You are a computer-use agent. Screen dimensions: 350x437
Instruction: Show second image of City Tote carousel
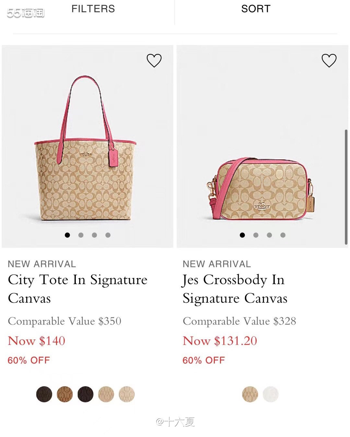[81, 235]
